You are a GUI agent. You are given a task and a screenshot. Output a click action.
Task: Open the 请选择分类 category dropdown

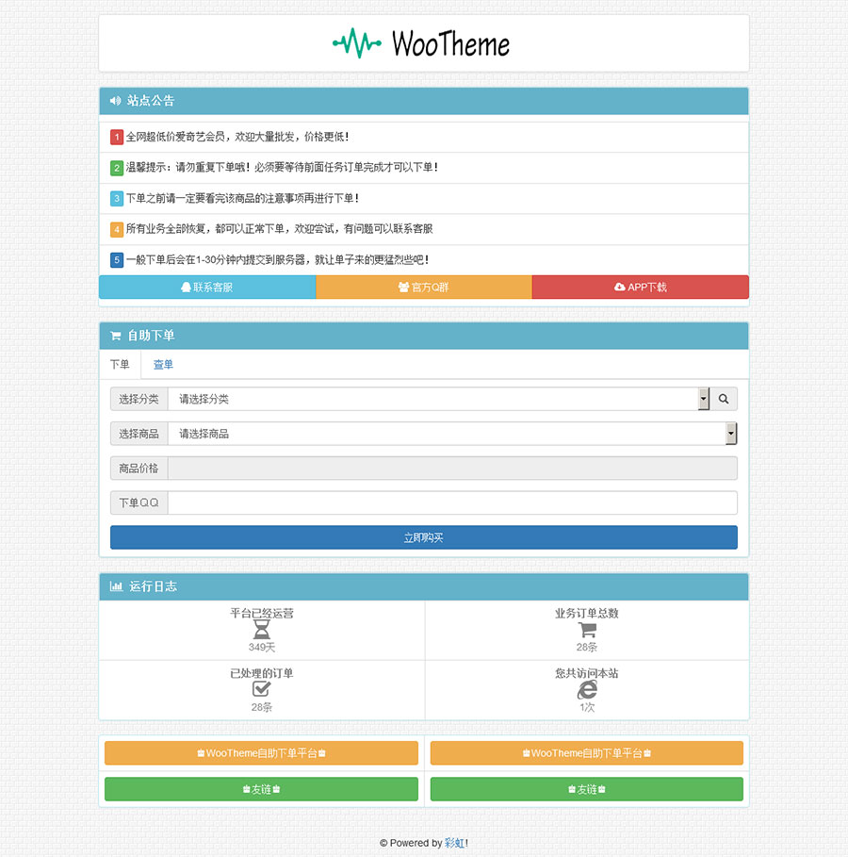pyautogui.click(x=438, y=399)
